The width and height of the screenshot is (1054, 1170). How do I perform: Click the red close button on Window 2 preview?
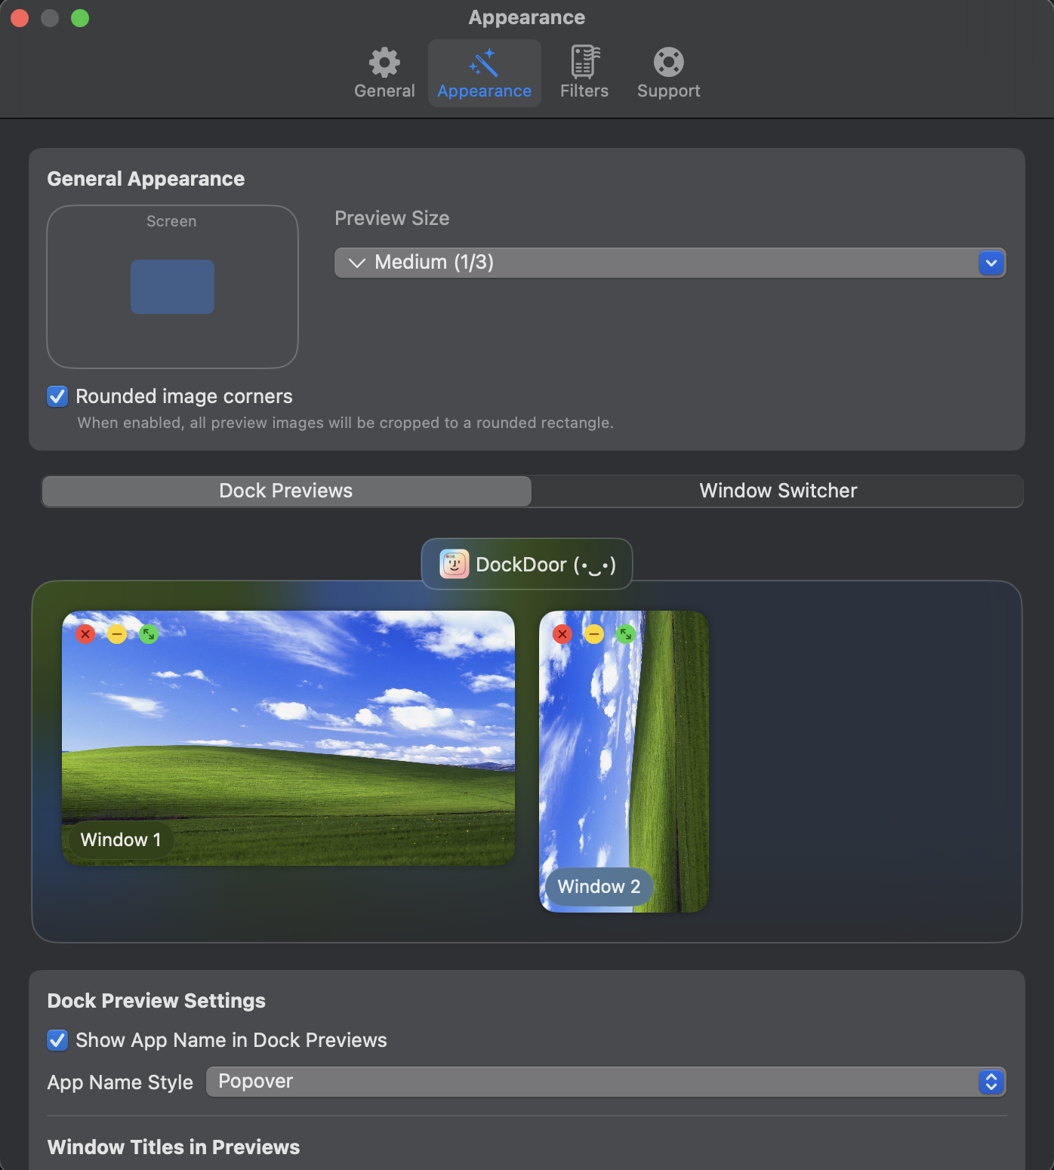562,634
